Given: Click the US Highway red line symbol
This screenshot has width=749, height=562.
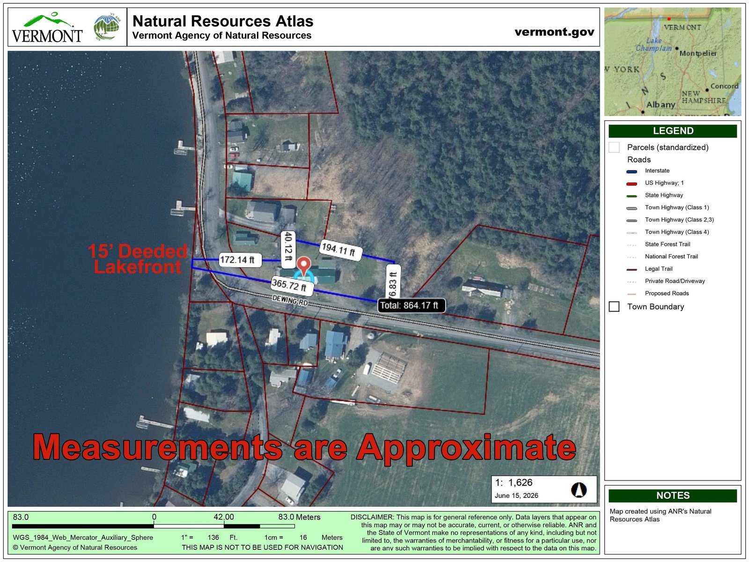Looking at the screenshot, I should point(632,184).
